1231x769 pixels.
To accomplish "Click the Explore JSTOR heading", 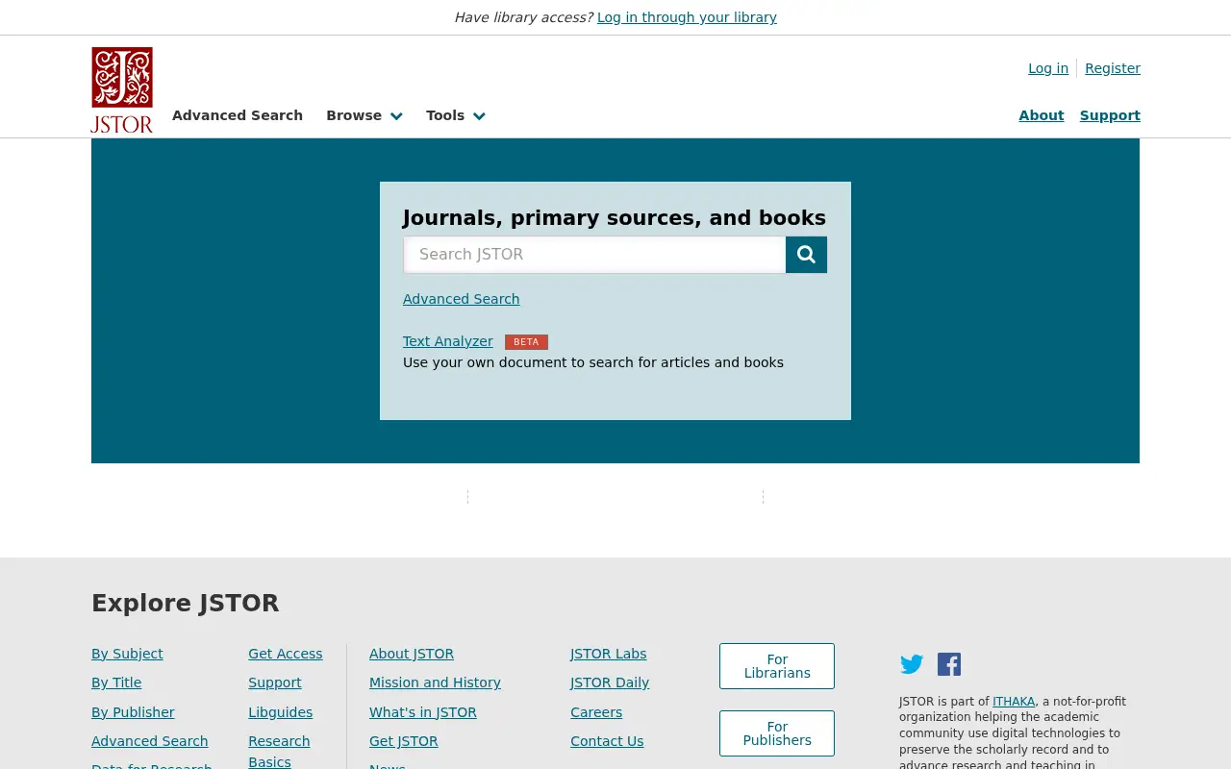I will (186, 604).
